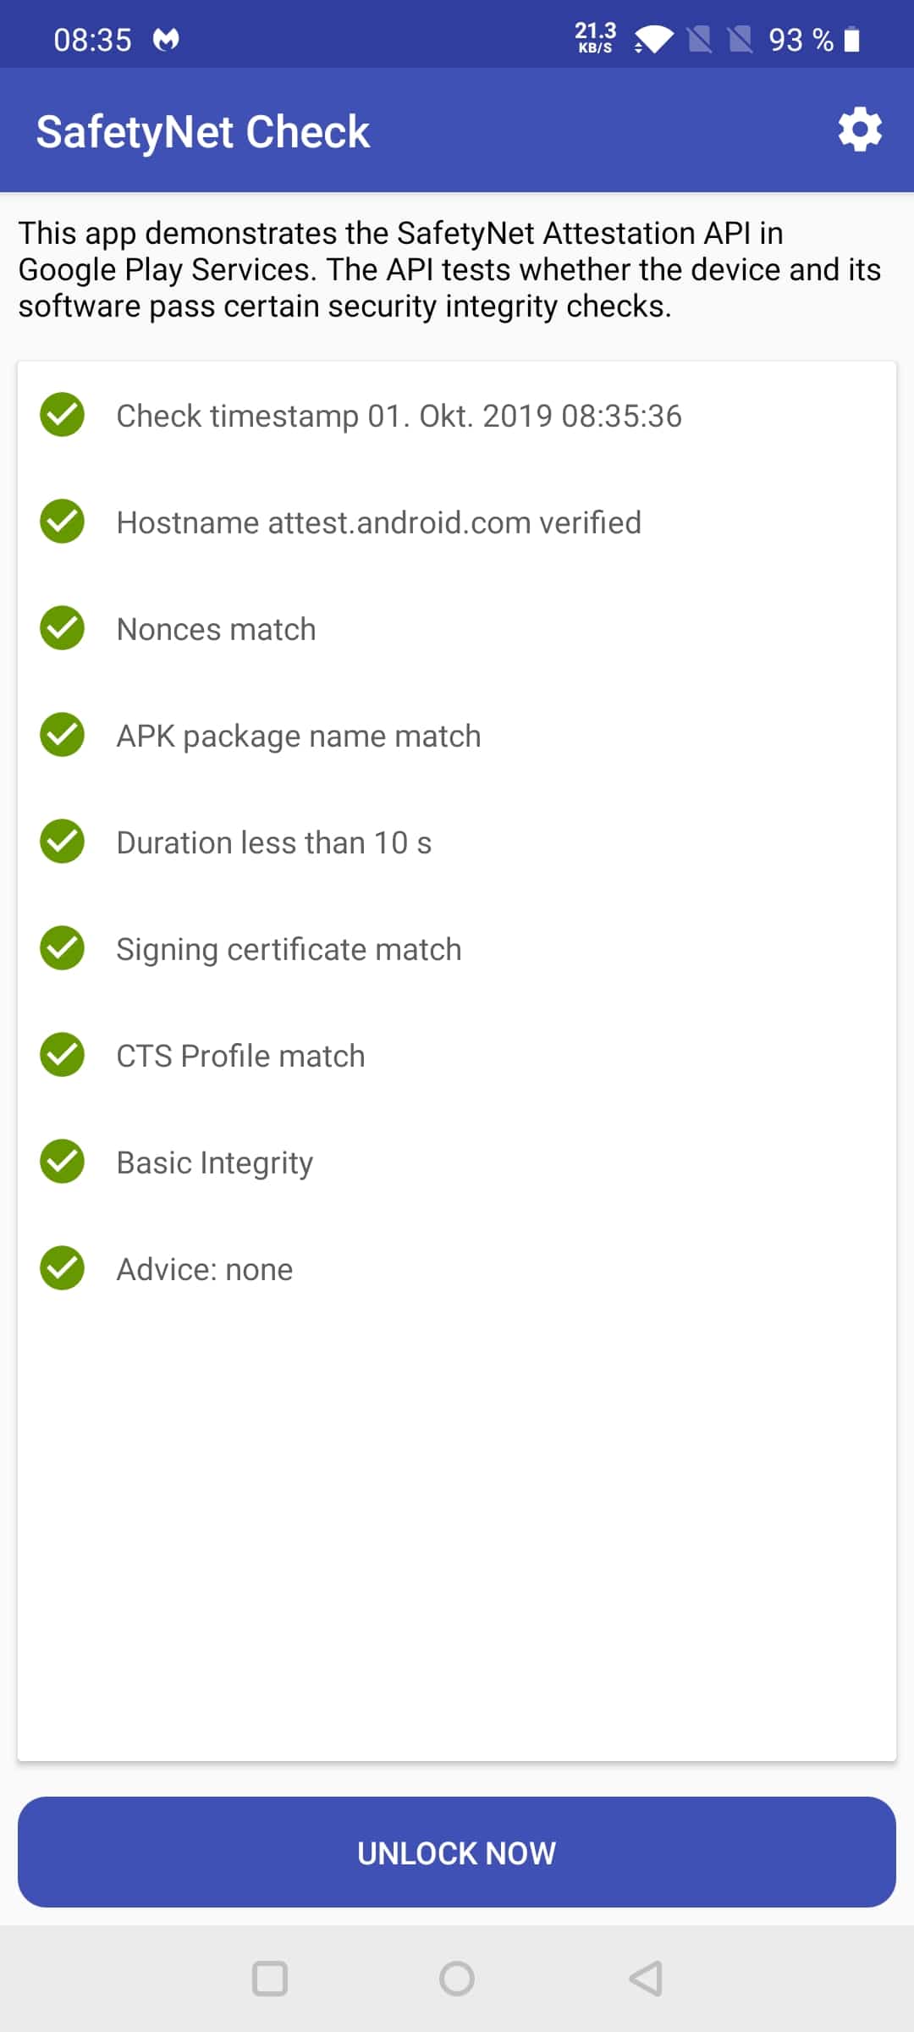
Task: Click the green check beside Nonces match
Action: pos(63,628)
